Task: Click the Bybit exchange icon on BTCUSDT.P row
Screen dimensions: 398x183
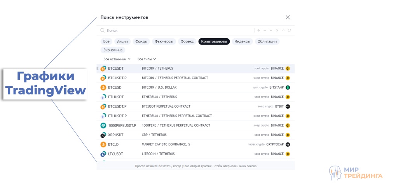Action: pos(288,106)
